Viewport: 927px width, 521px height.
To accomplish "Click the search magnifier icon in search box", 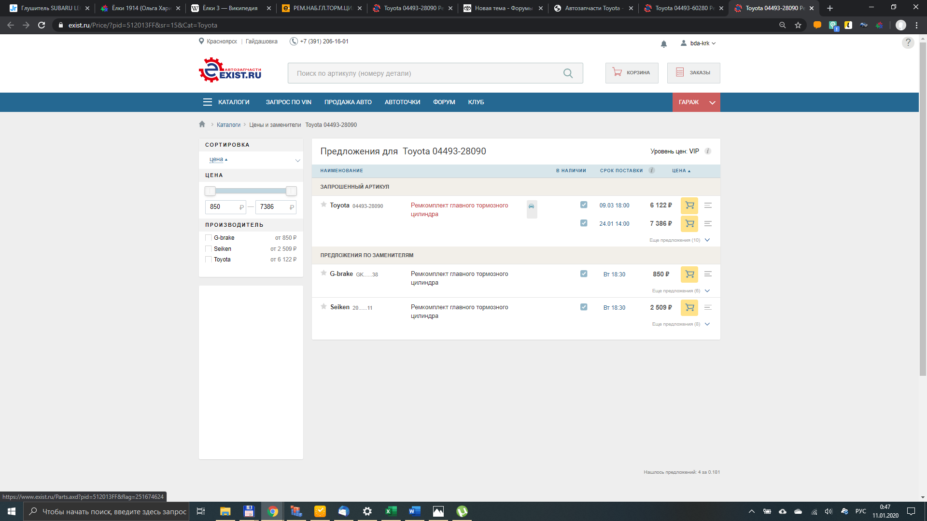I will [568, 73].
